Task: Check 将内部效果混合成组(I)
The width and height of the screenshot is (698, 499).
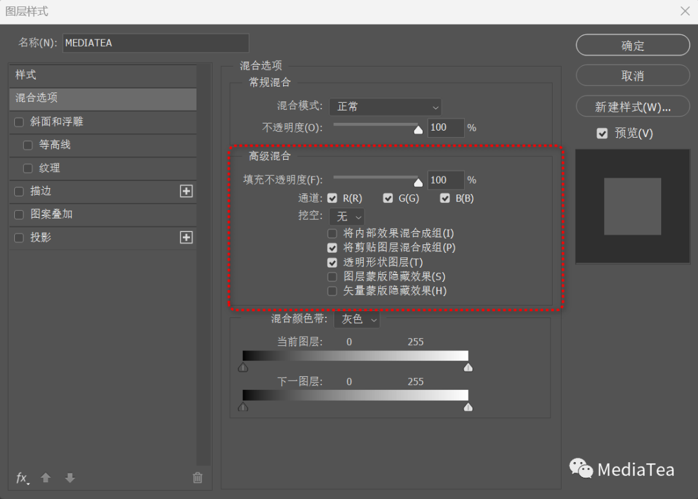Action: (x=332, y=233)
